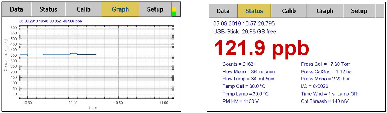The height and width of the screenshot is (113, 387).
Task: Open the Data tab in left panel
Action: pyautogui.click(x=17, y=9)
